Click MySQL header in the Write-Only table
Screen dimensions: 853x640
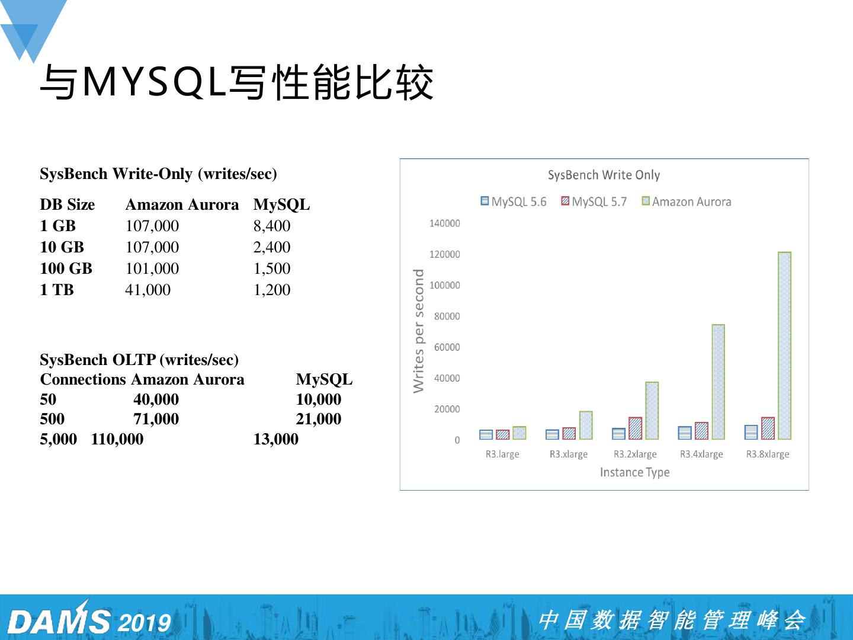click(281, 205)
